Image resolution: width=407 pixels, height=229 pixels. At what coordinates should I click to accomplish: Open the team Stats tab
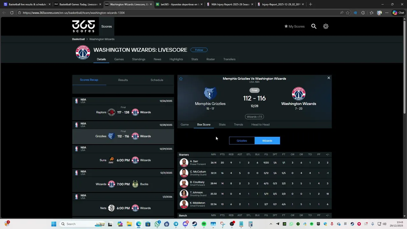(x=195, y=59)
